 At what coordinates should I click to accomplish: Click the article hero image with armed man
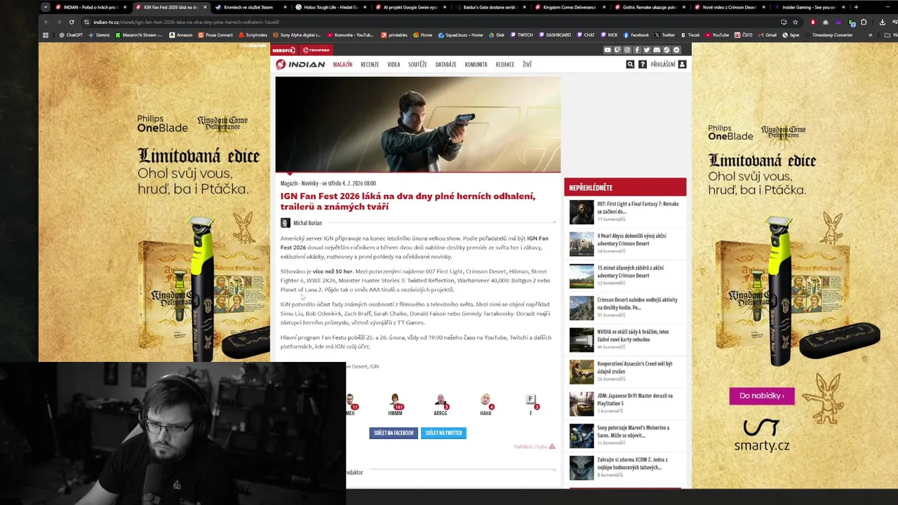click(418, 124)
